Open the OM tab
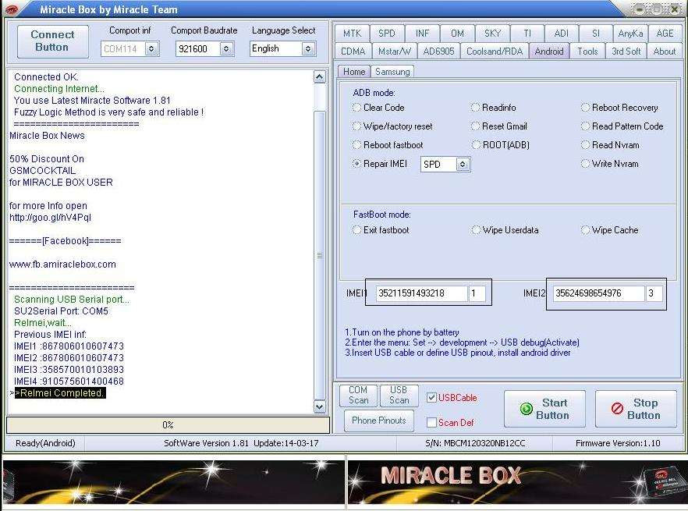 (x=457, y=34)
